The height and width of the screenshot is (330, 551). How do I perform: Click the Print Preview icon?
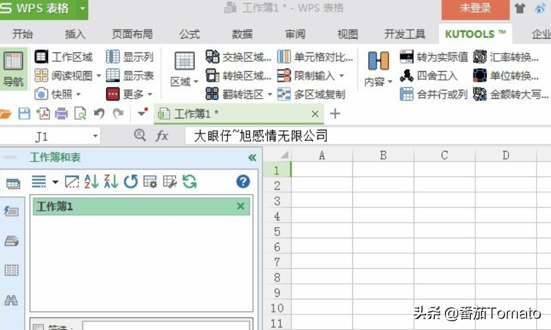coord(80,114)
